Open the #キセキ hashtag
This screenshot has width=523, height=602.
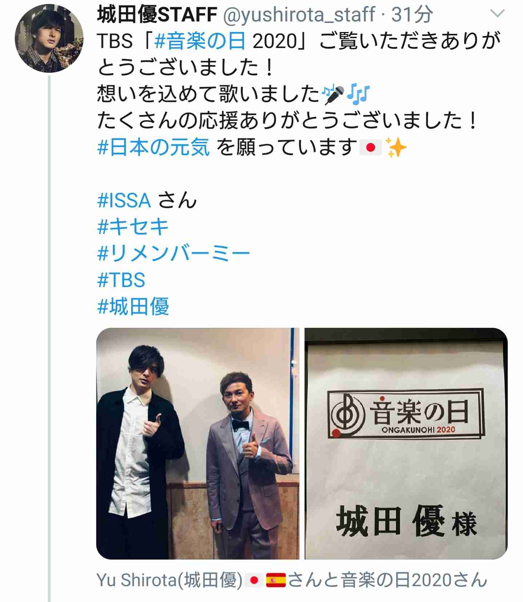(133, 227)
